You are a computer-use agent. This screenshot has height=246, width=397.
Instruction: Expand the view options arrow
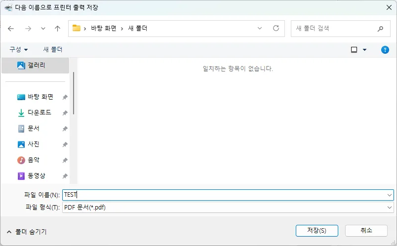(365, 50)
